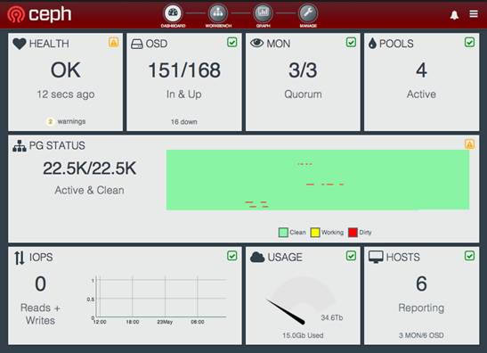
Task: Open the Manage wrench icon
Action: pyautogui.click(x=308, y=13)
